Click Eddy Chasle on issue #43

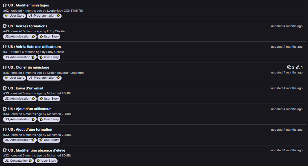(x=56, y=31)
